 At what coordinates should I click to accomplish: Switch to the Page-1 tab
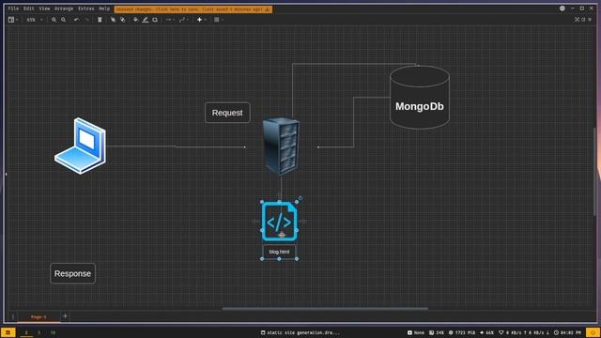(x=39, y=317)
